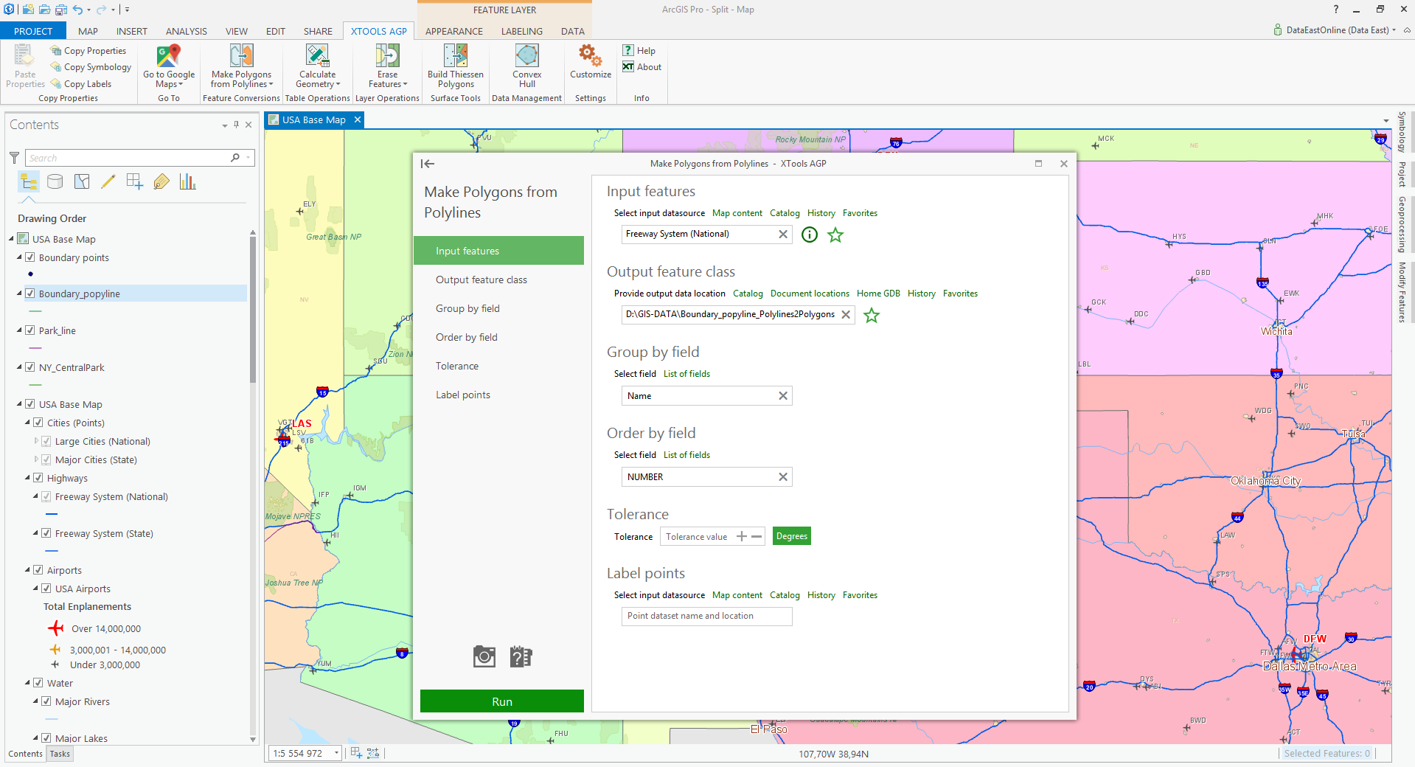Click Map content link under Input features
This screenshot has width=1415, height=767.
[737, 213]
